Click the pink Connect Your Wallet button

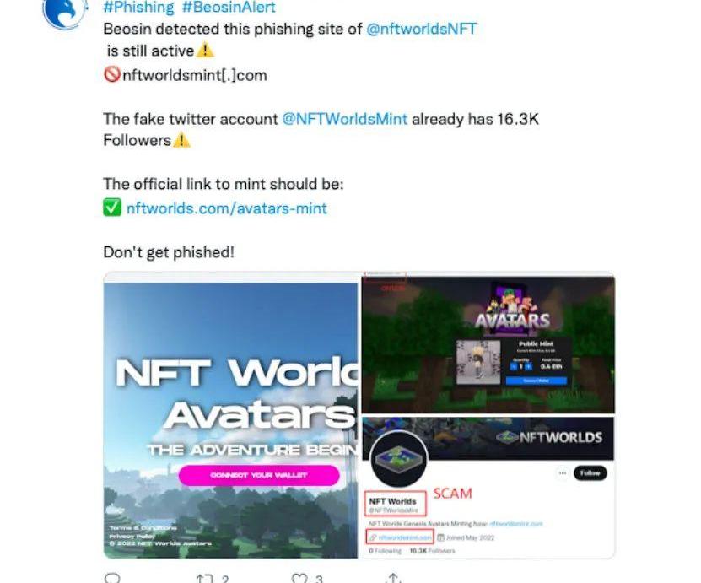(x=259, y=475)
